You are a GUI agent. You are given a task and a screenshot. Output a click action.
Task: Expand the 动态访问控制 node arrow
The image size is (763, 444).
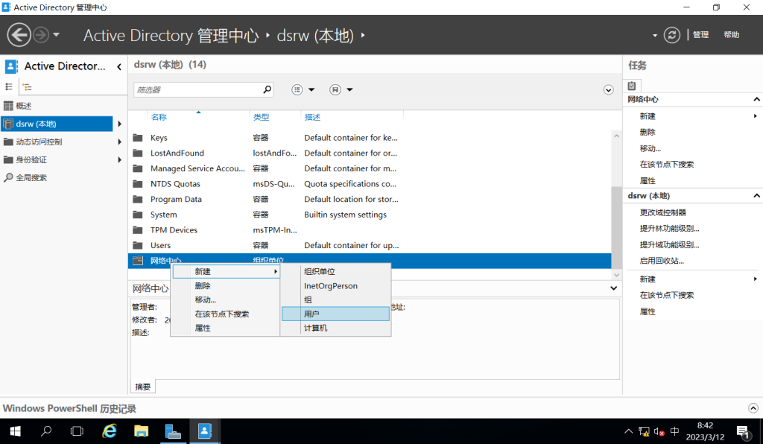(x=119, y=142)
